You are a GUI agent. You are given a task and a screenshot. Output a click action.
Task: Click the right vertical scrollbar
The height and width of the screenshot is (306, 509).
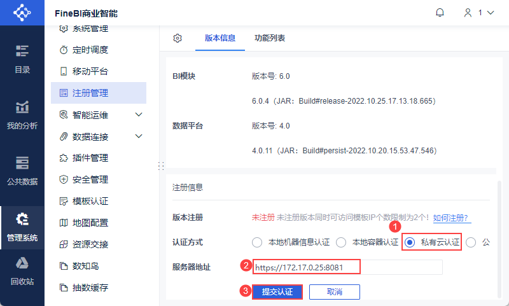tap(499, 239)
